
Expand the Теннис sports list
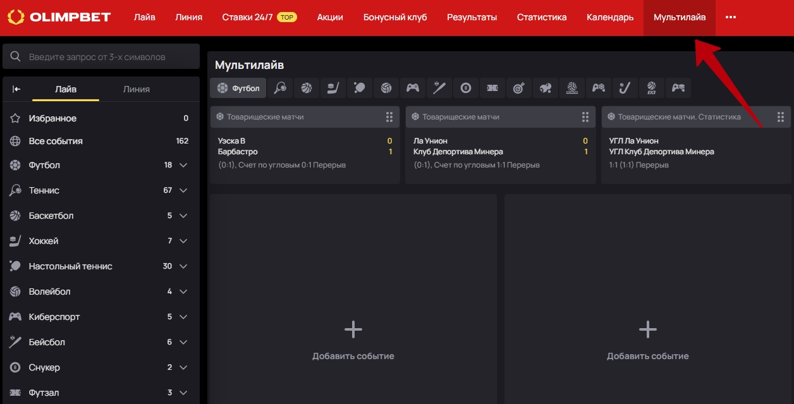tap(183, 190)
